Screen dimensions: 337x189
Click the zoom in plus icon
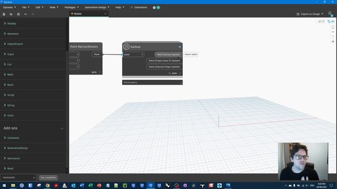[333, 32]
